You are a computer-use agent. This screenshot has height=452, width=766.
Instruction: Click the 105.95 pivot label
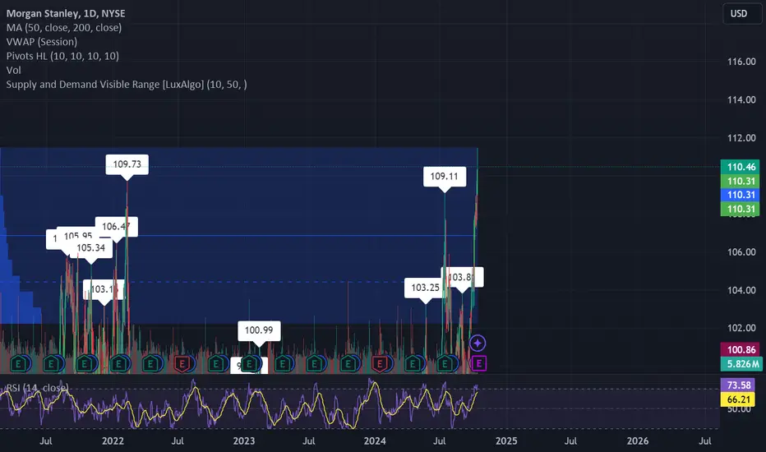(x=78, y=234)
